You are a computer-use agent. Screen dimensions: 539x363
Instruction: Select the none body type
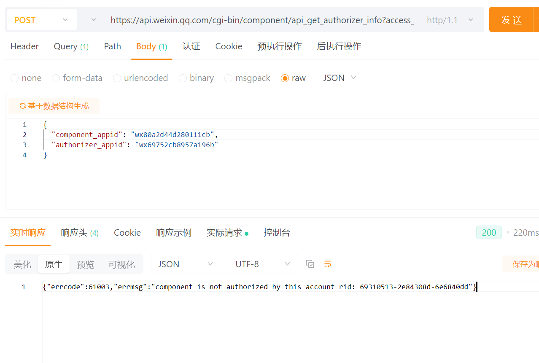coord(26,78)
